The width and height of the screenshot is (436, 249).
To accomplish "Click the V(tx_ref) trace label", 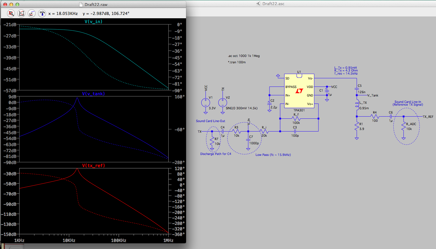I will 93,166.
